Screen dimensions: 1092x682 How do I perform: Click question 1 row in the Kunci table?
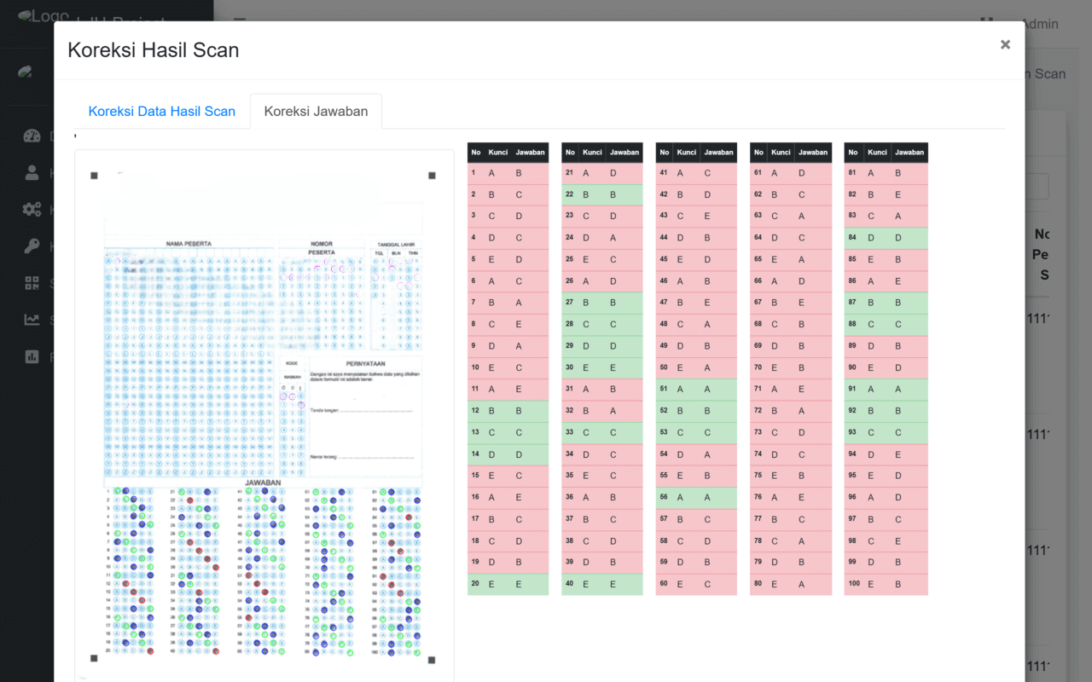point(508,173)
